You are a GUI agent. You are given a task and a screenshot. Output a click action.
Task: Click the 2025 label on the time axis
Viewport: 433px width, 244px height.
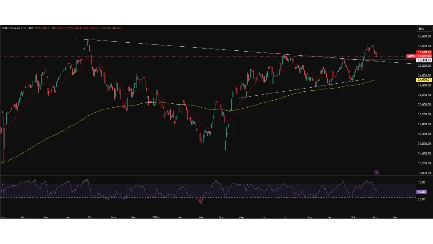[156, 218]
